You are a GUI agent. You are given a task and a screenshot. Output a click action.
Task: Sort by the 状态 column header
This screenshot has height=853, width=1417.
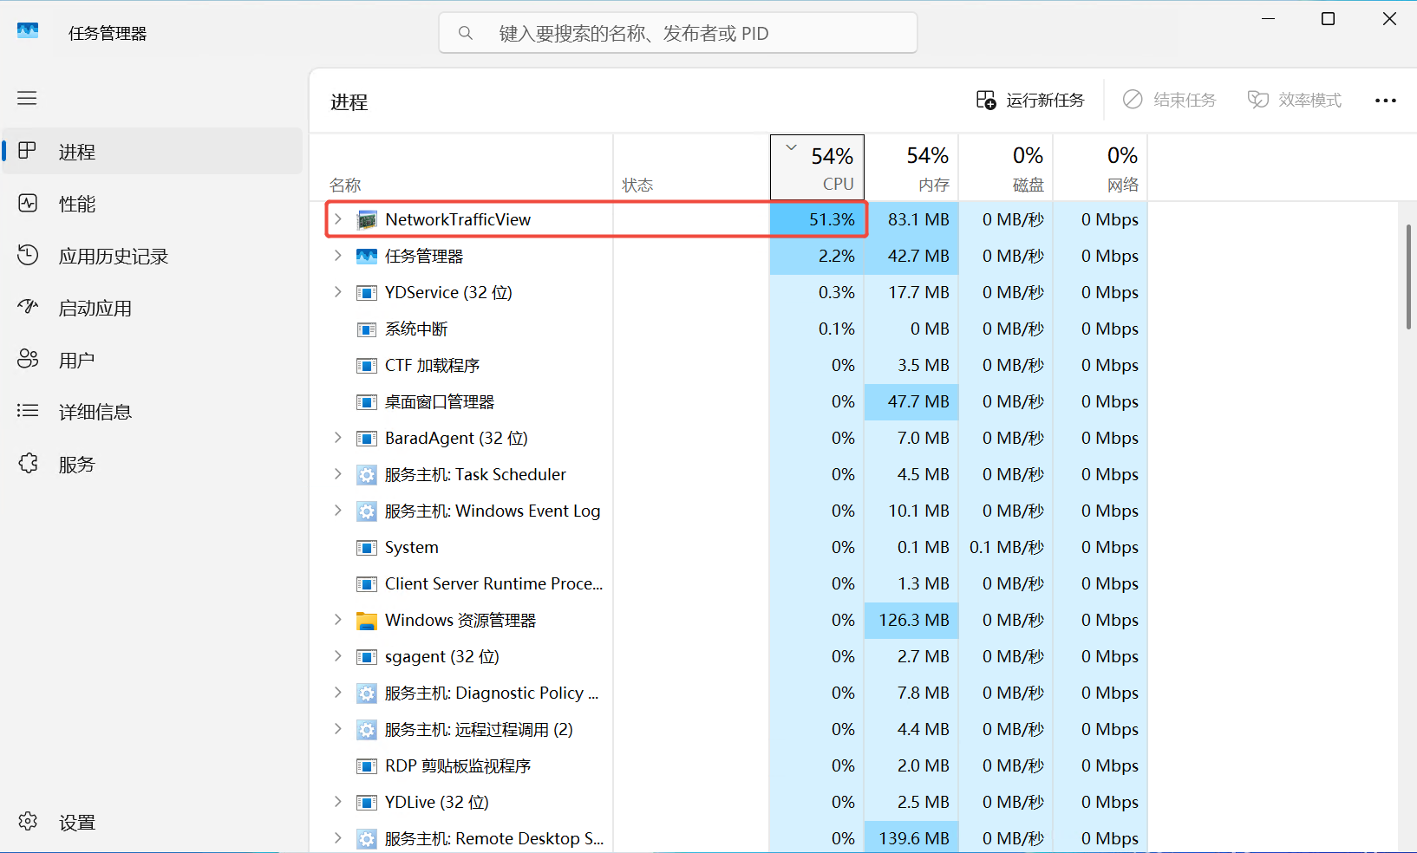tap(691, 167)
